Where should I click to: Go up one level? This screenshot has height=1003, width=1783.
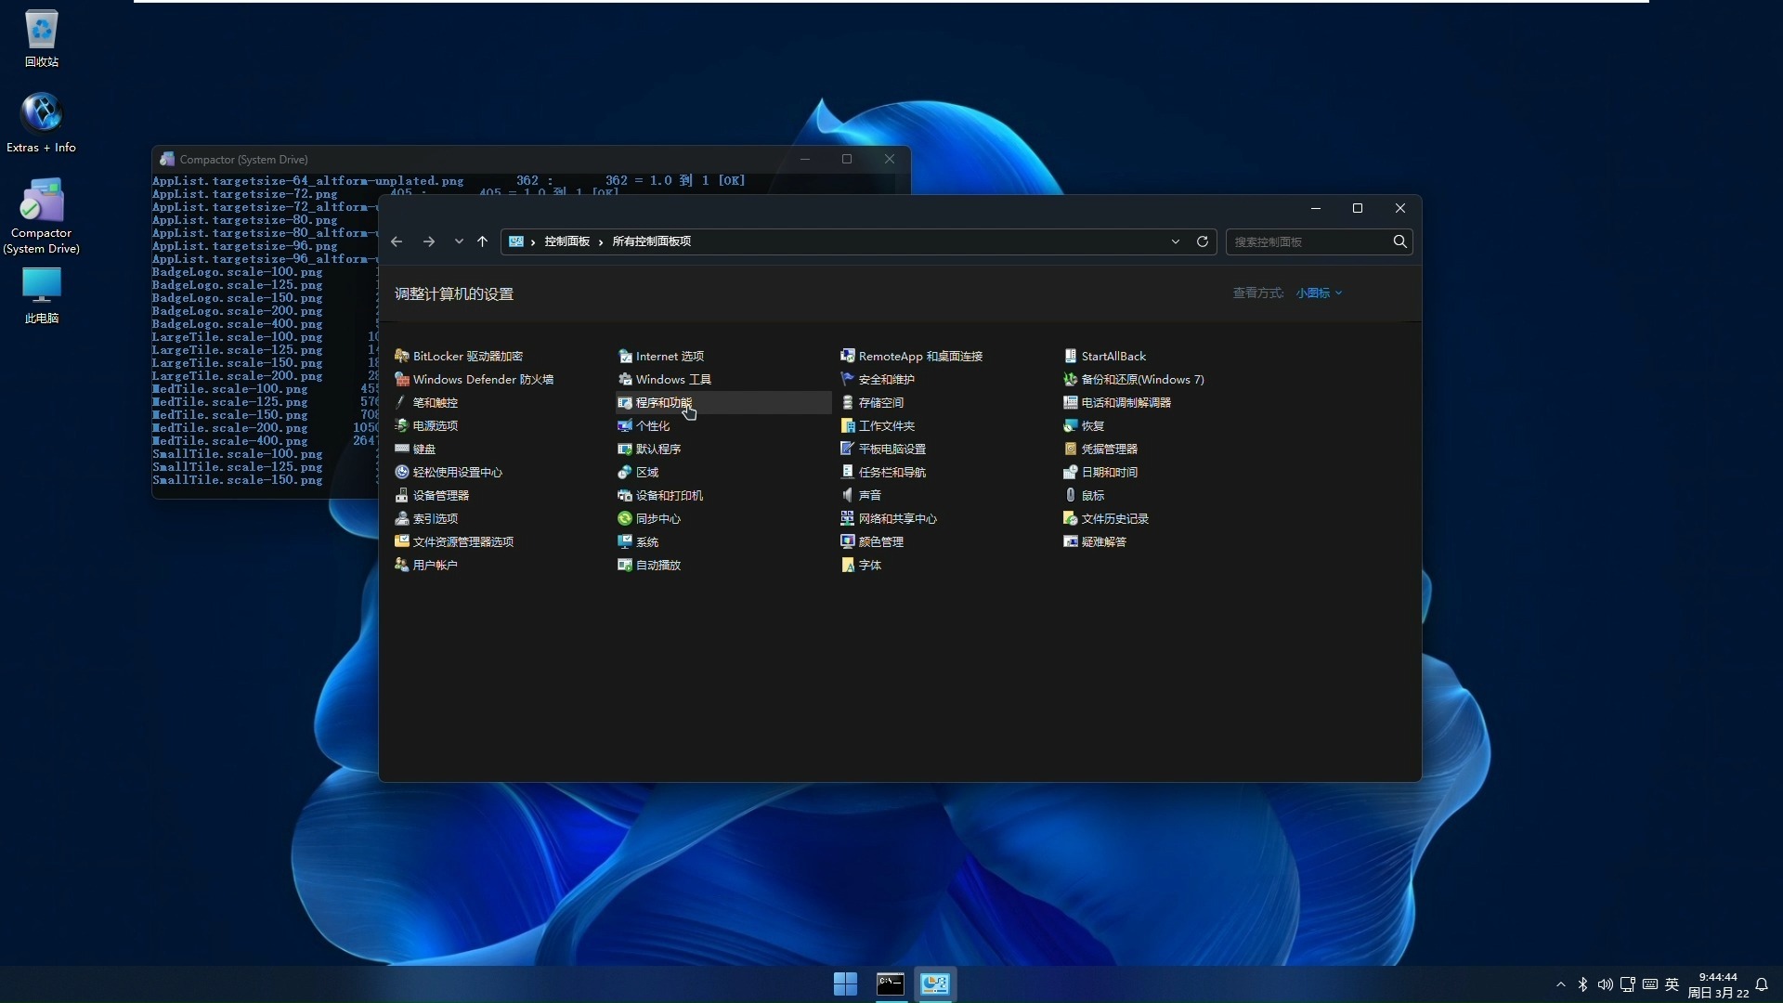point(483,241)
